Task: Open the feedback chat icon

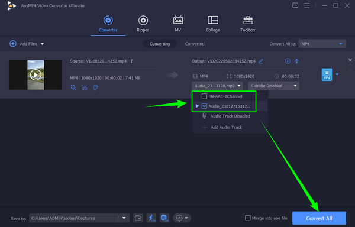Action: (x=295, y=5)
